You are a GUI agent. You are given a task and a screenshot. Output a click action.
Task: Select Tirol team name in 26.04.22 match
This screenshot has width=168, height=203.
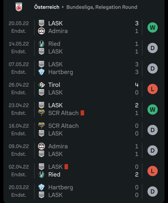point(54,85)
